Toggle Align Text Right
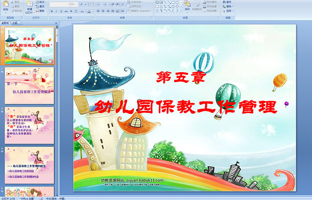Image resolution: width=312 pixels, height=200 pixels. (x=108, y=11)
